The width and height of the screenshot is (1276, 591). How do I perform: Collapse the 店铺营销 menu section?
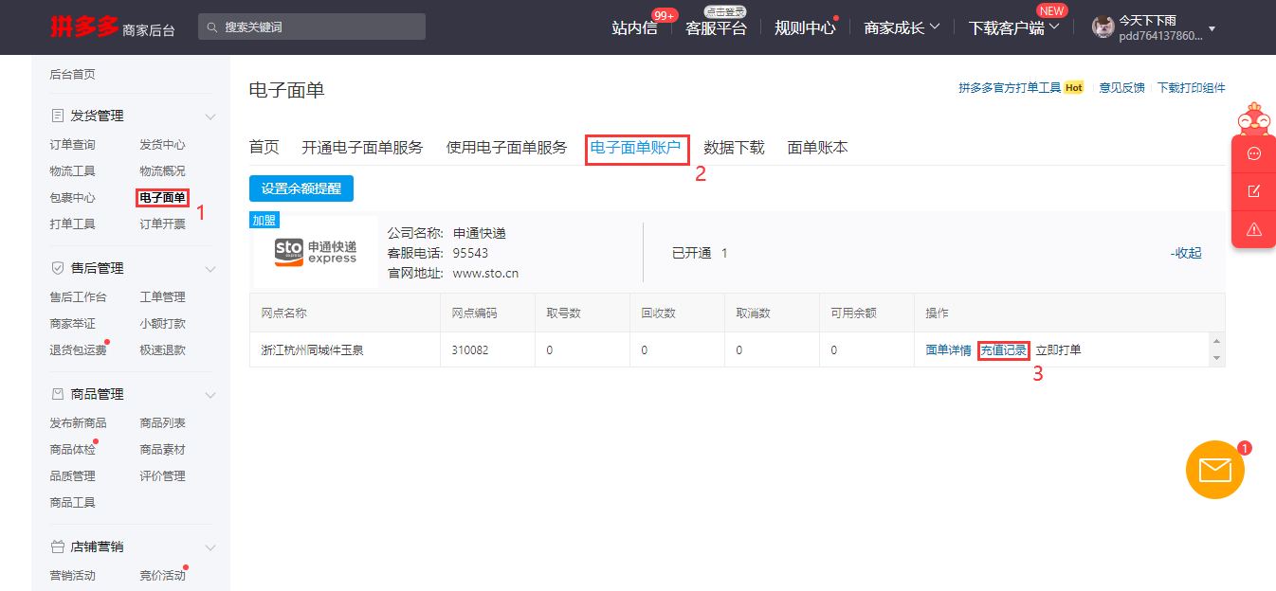tap(210, 547)
